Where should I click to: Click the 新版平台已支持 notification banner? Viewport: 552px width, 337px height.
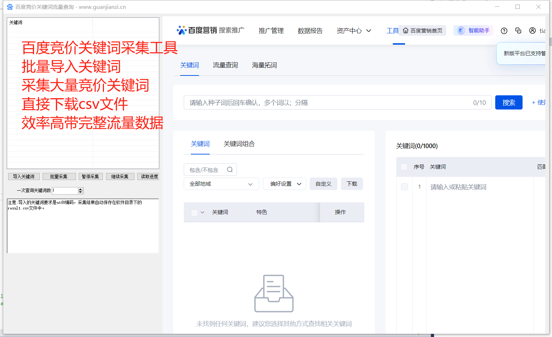click(x=521, y=54)
